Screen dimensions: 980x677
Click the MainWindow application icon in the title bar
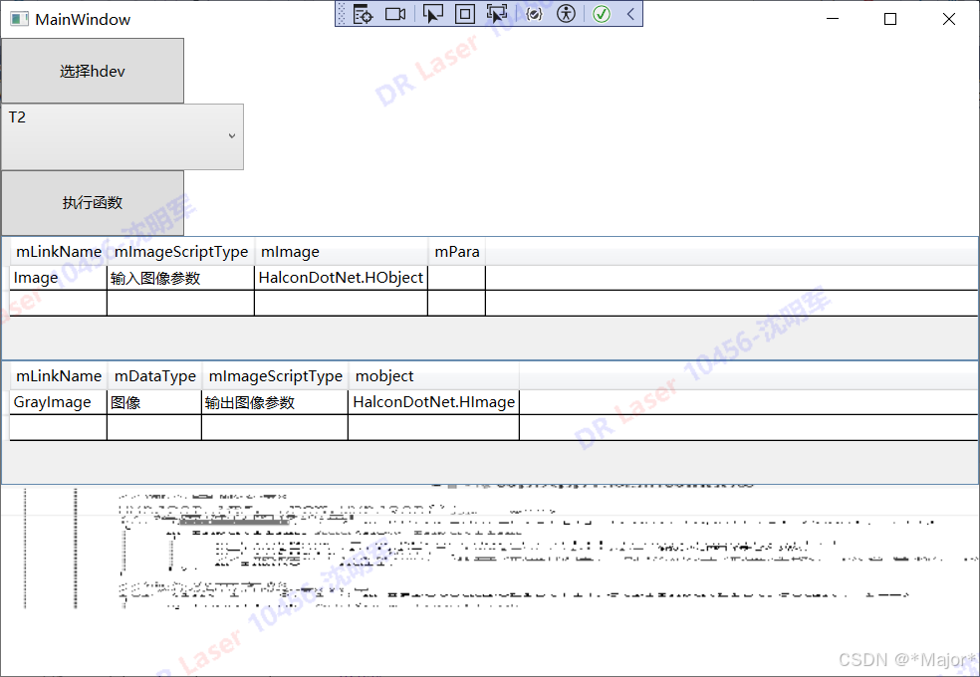point(20,18)
